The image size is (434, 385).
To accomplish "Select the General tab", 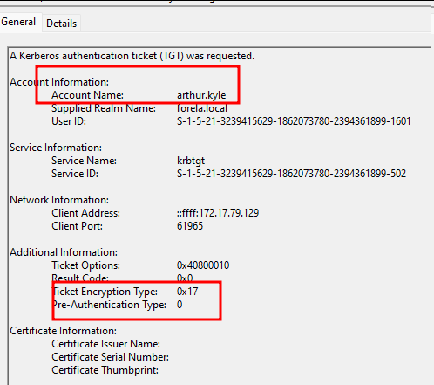I will point(18,22).
